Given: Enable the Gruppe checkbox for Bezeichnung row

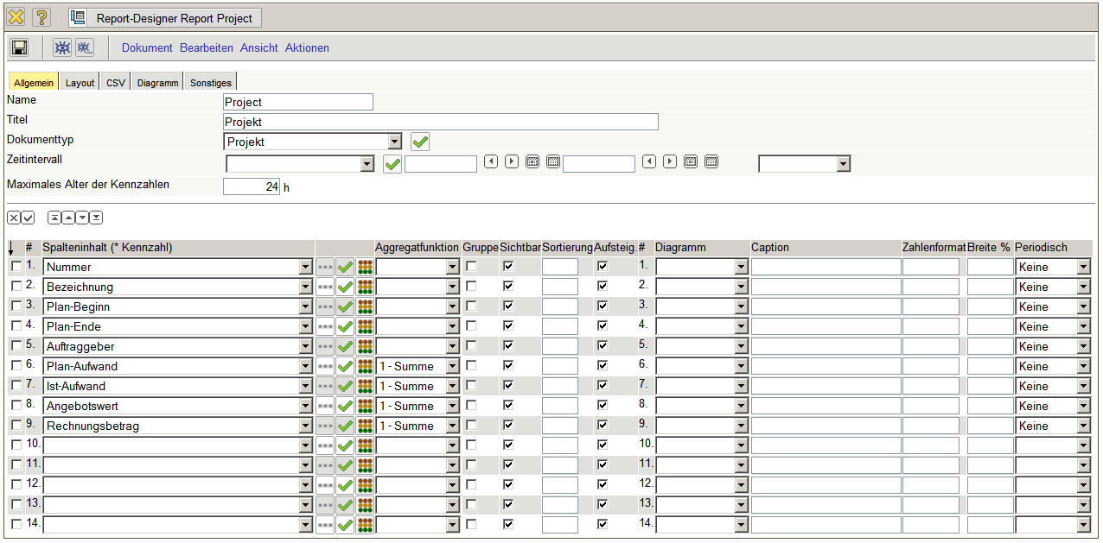Looking at the screenshot, I should tap(471, 287).
